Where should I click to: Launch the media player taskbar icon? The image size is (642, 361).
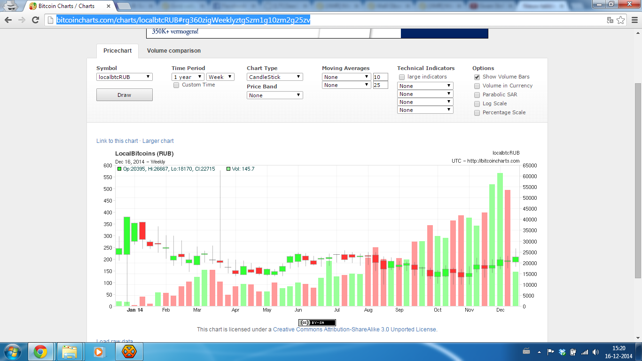tap(99, 352)
